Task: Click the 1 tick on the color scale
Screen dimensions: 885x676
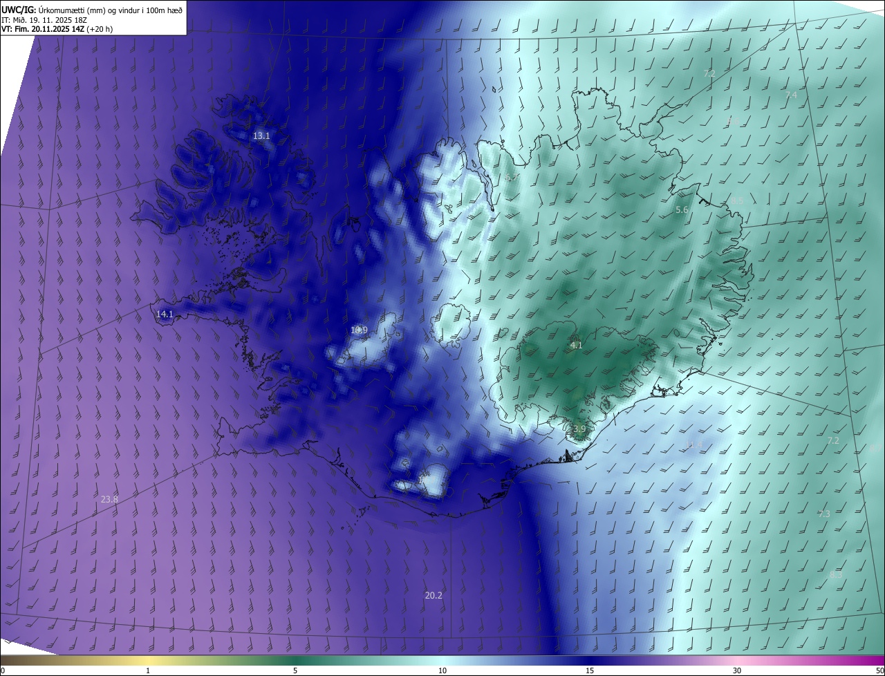Action: pos(148,671)
